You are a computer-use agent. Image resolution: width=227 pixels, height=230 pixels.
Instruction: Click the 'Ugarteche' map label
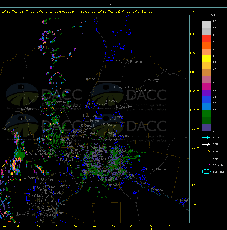tap(67, 173)
